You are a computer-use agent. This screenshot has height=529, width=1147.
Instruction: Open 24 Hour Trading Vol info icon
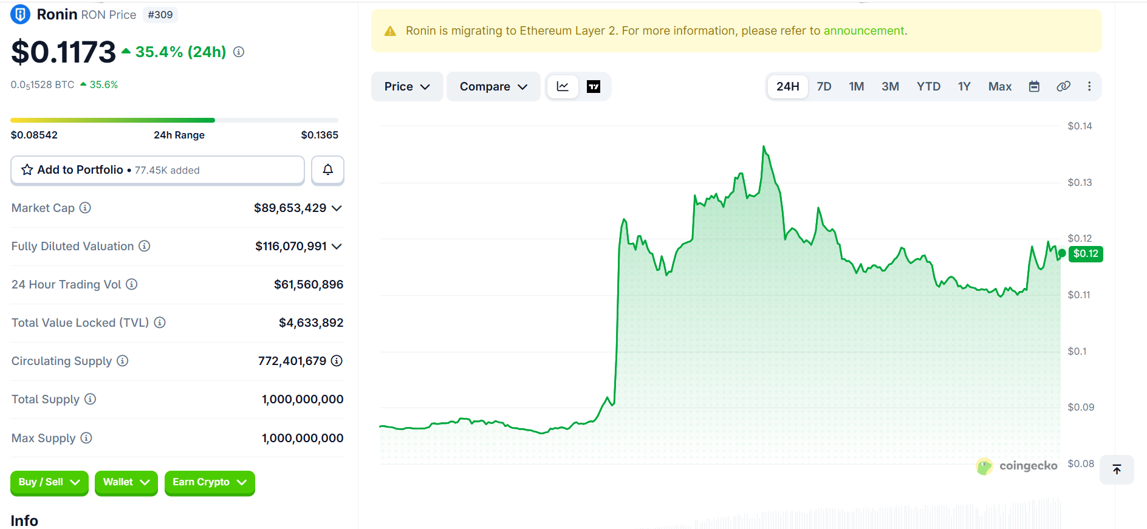pyautogui.click(x=132, y=284)
